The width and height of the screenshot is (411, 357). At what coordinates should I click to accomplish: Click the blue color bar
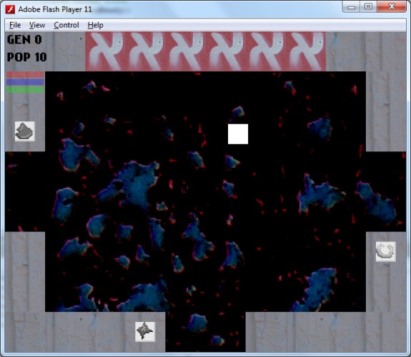[x=25, y=81]
